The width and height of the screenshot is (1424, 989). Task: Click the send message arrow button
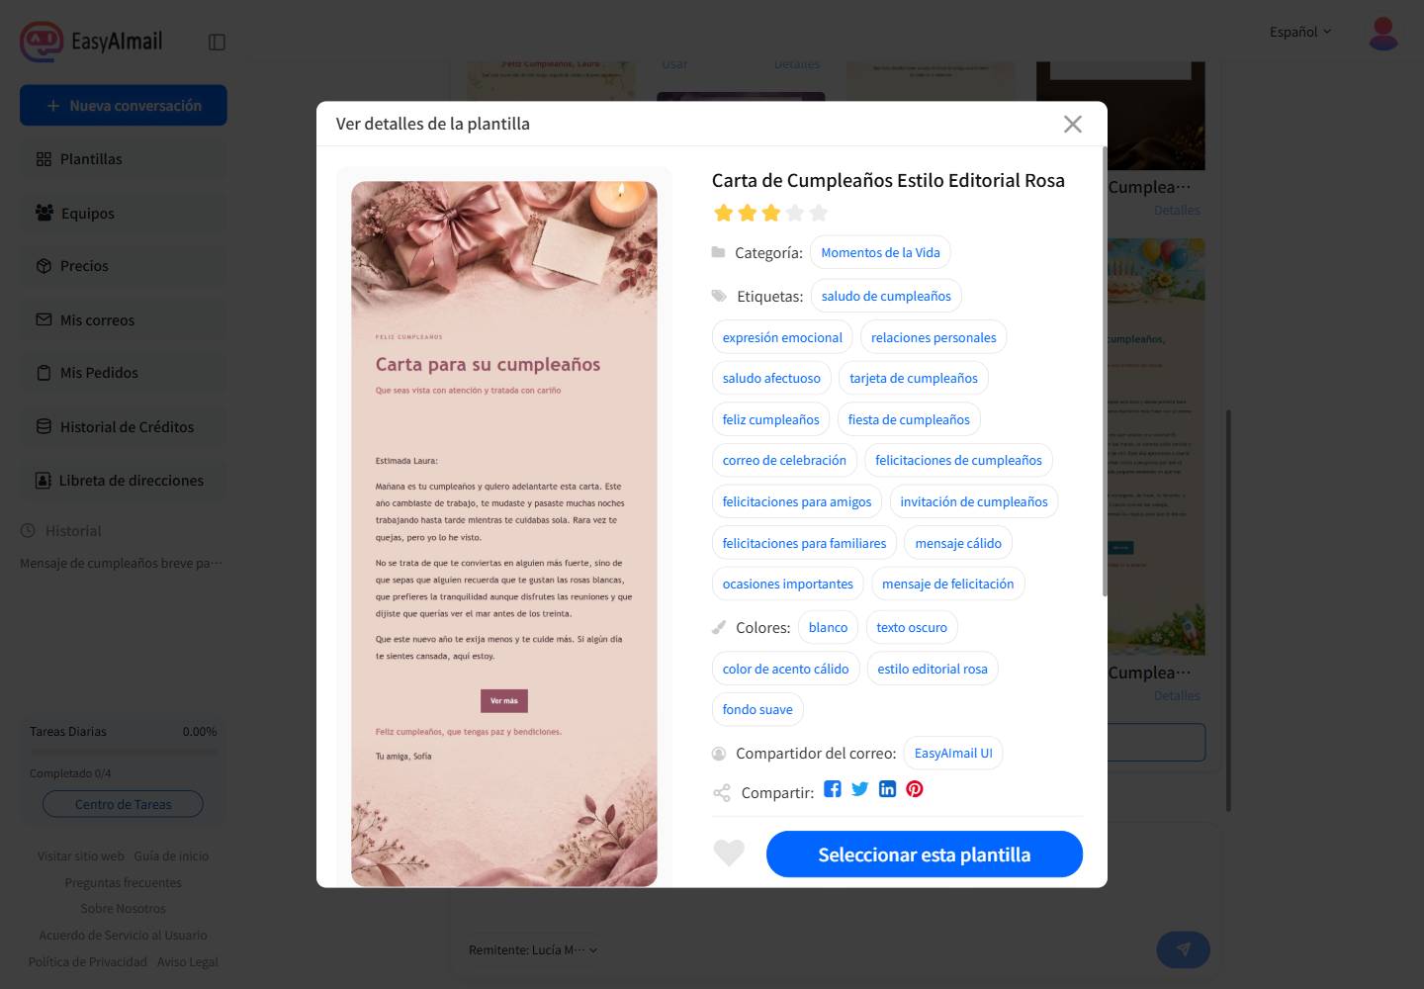click(1183, 949)
